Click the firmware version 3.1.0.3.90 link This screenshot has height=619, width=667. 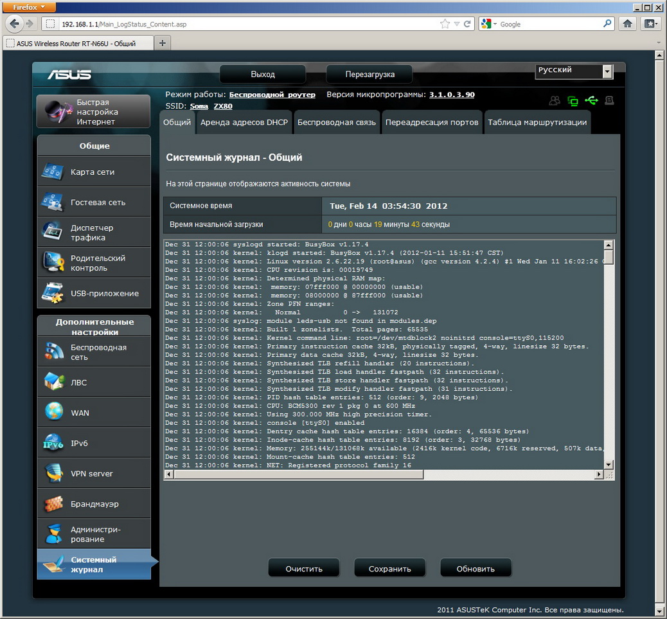point(452,94)
